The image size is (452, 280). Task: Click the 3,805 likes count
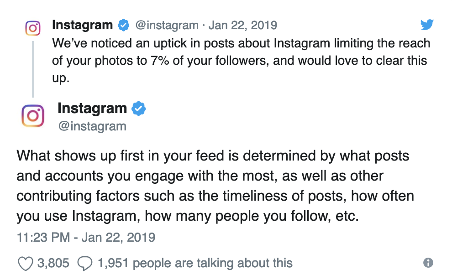coord(53,263)
